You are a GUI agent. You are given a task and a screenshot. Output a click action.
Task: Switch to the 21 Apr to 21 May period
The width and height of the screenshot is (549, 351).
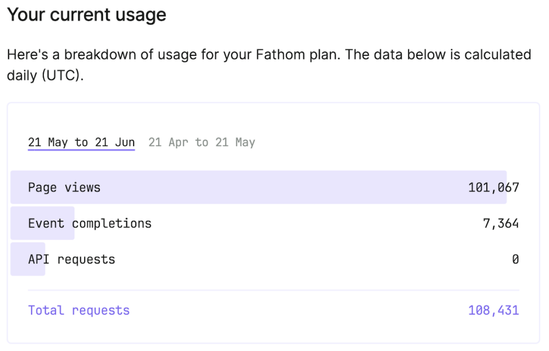click(202, 143)
